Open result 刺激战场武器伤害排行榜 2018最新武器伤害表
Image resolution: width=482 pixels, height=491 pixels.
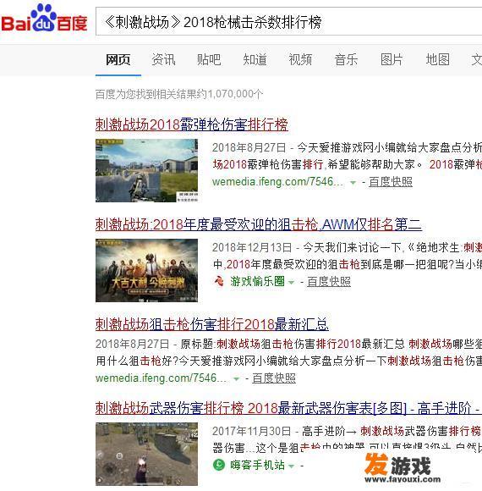(288, 408)
